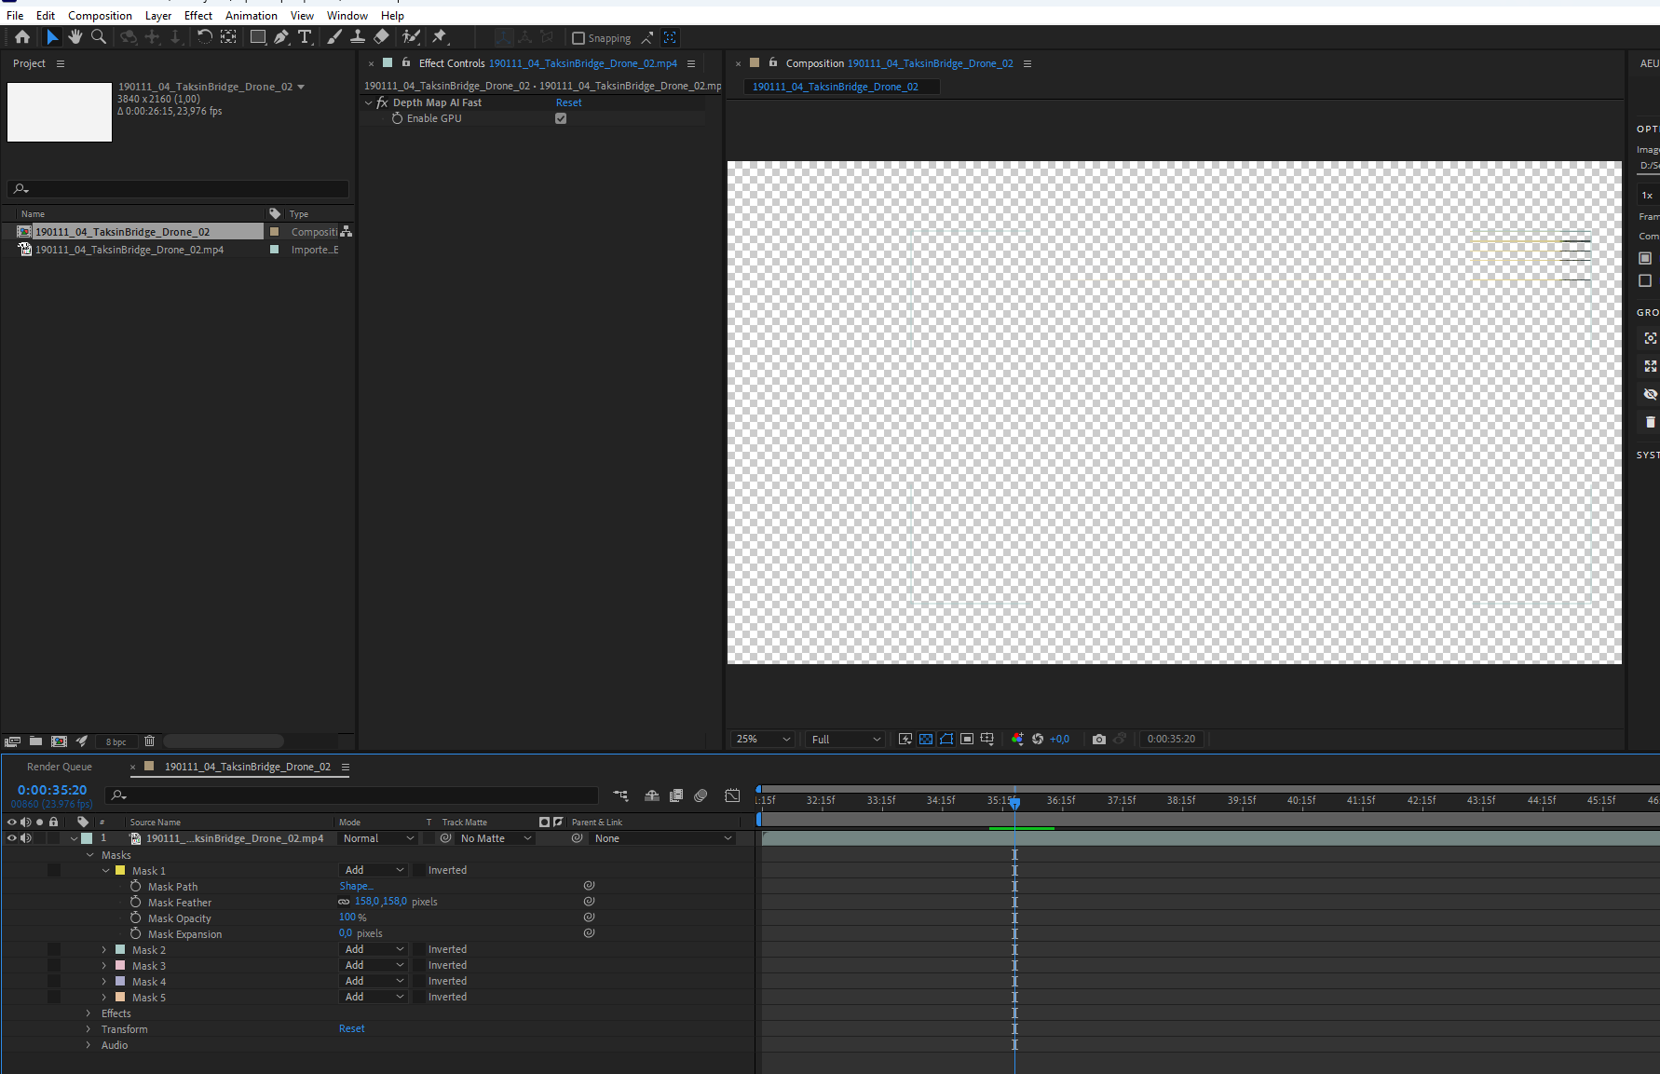
Task: Uncheck Enable GPU for Depth Map AI Fast
Action: [560, 118]
